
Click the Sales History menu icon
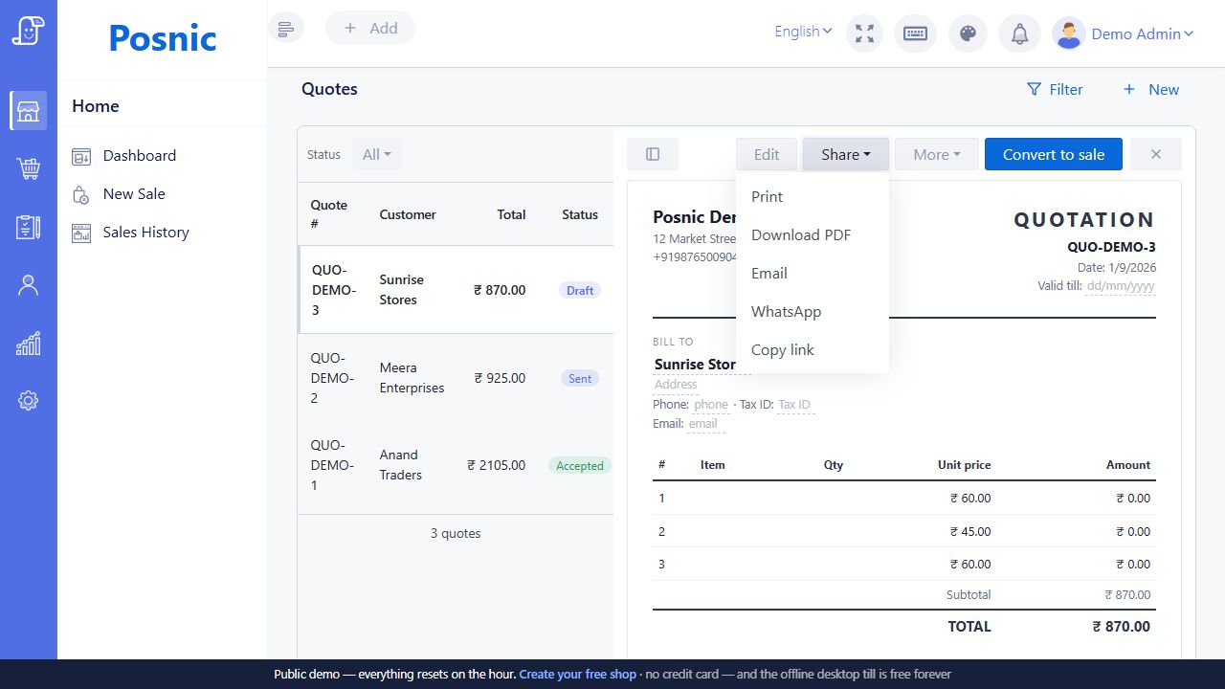[x=81, y=233]
